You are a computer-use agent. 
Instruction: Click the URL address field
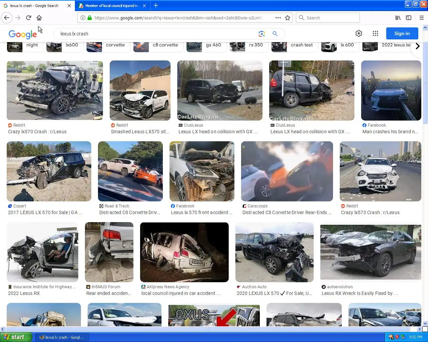click(178, 18)
